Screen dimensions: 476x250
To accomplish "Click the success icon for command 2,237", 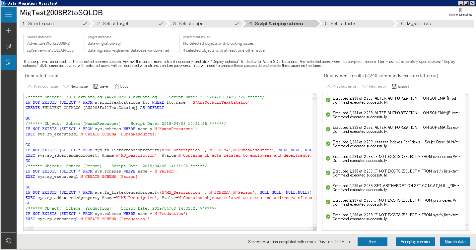I will coord(328,202).
